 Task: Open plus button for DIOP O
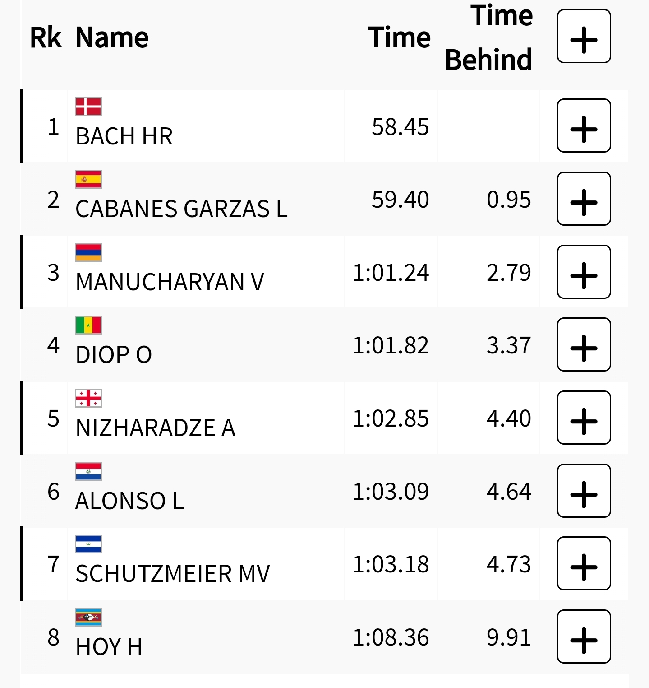pos(584,344)
